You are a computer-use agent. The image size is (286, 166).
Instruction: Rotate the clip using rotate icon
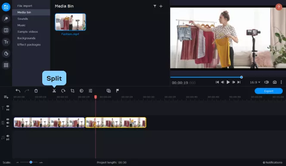[63, 91]
